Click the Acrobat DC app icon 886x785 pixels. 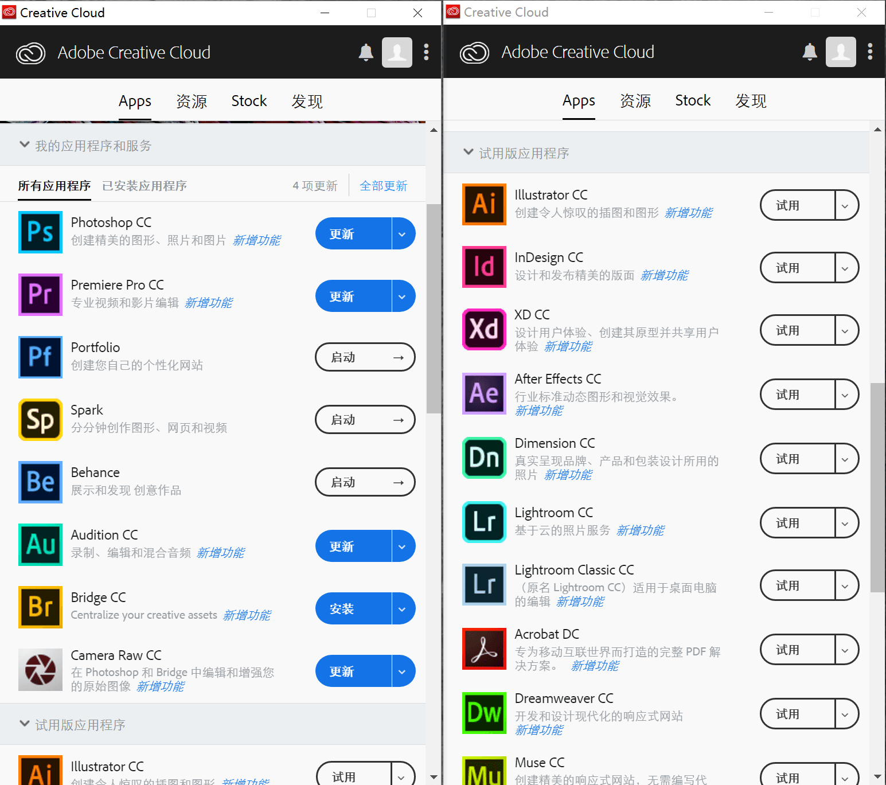pyautogui.click(x=484, y=649)
